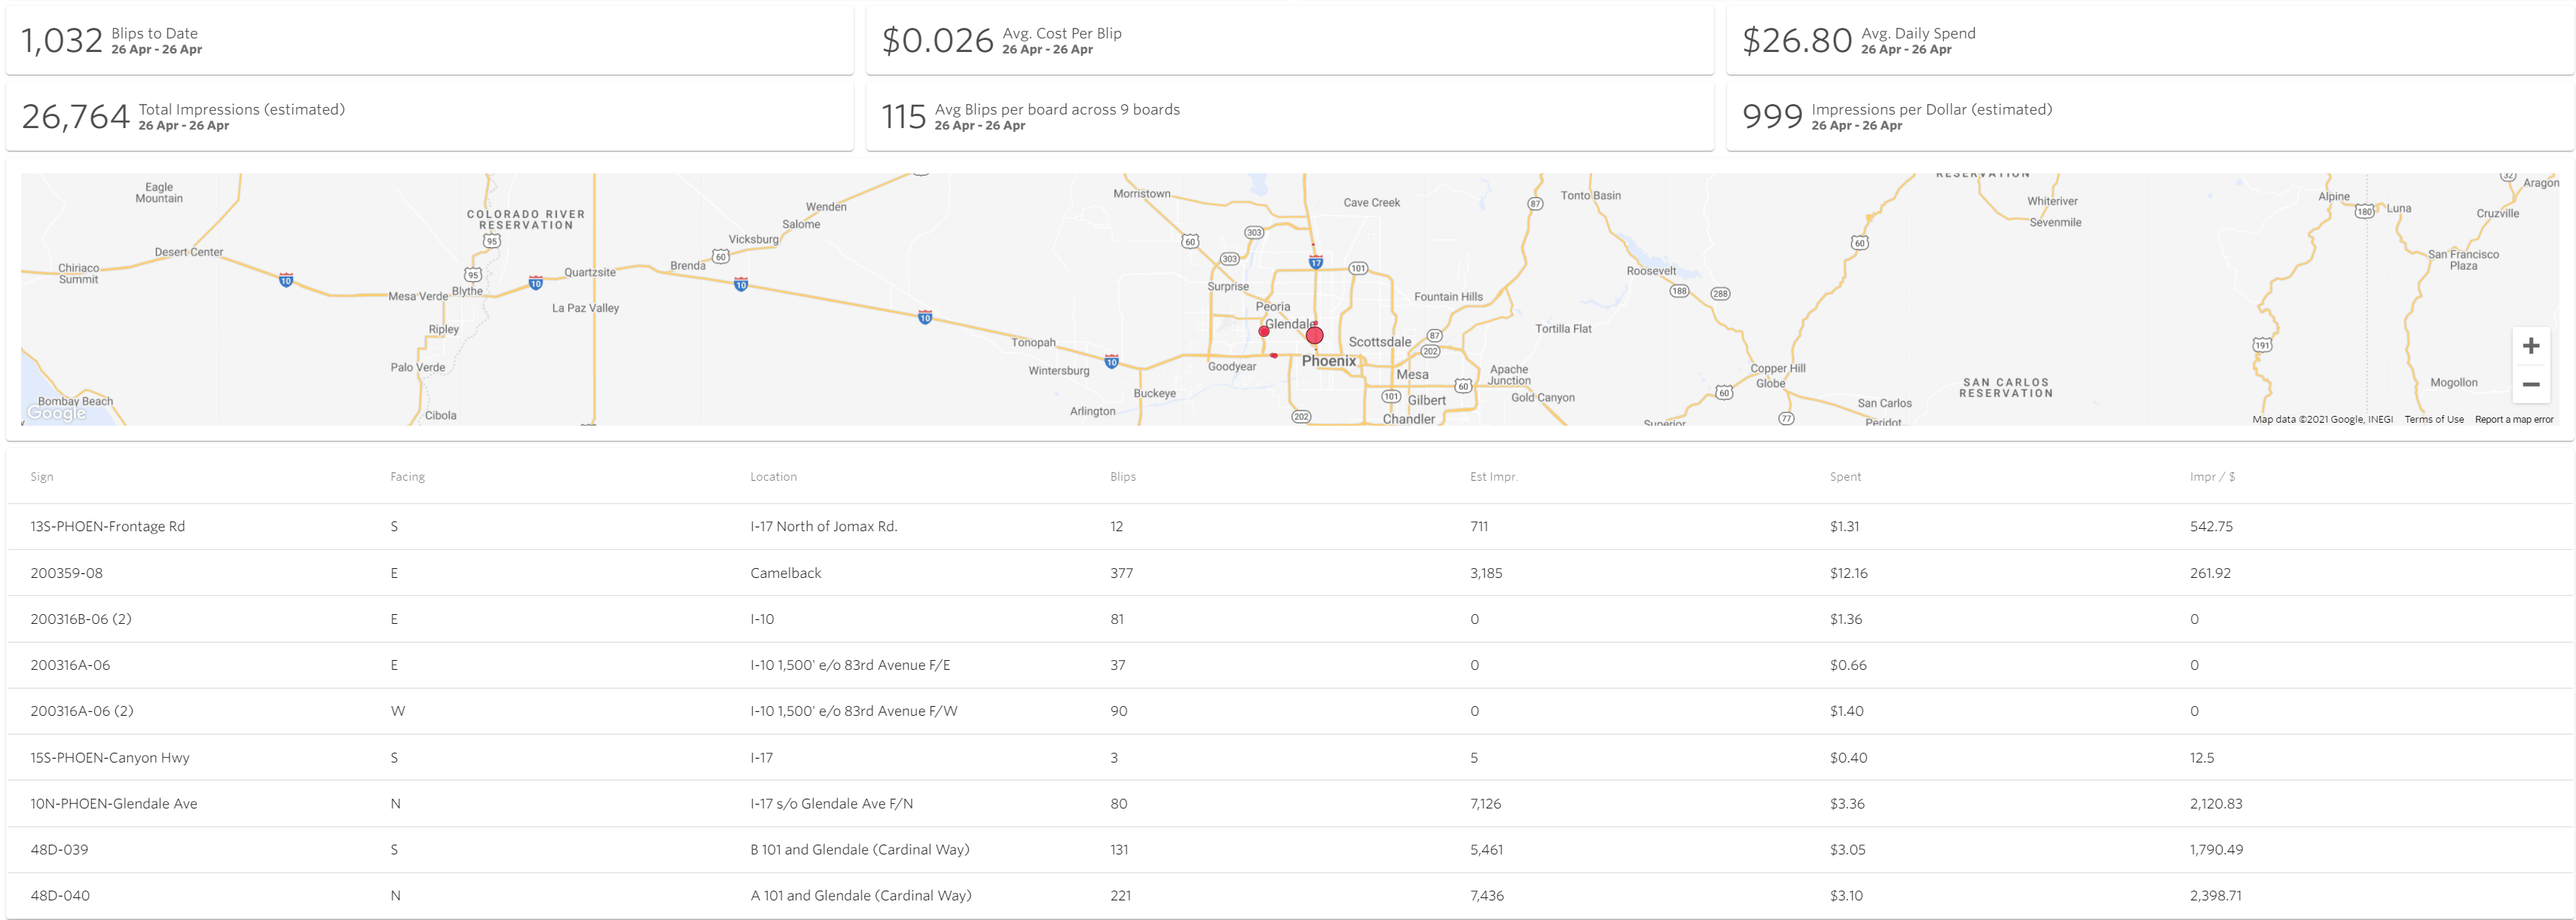Viewport: 2576px width, 920px height.
Task: Select the 10N-PHOEN-Glendale Ave row
Action: pyautogui.click(x=114, y=804)
